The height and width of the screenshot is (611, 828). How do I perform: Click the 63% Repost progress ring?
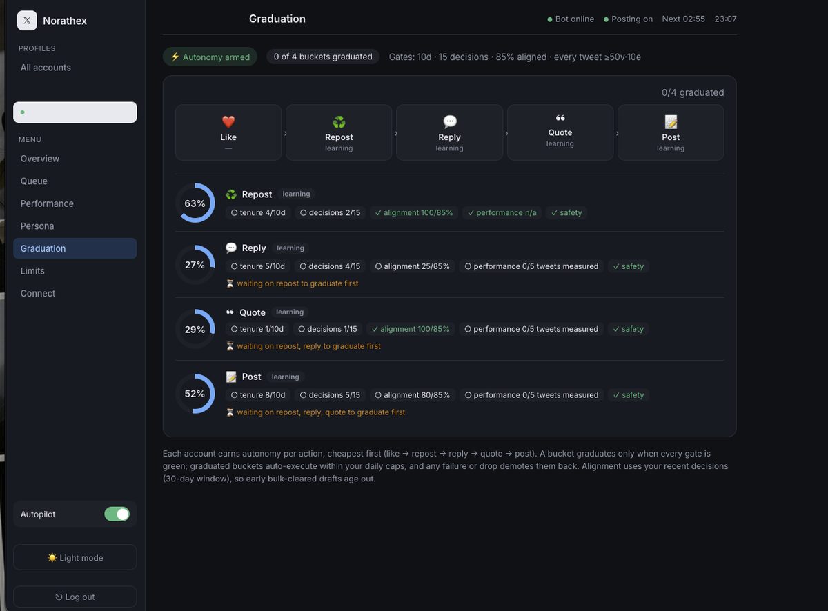coord(195,203)
